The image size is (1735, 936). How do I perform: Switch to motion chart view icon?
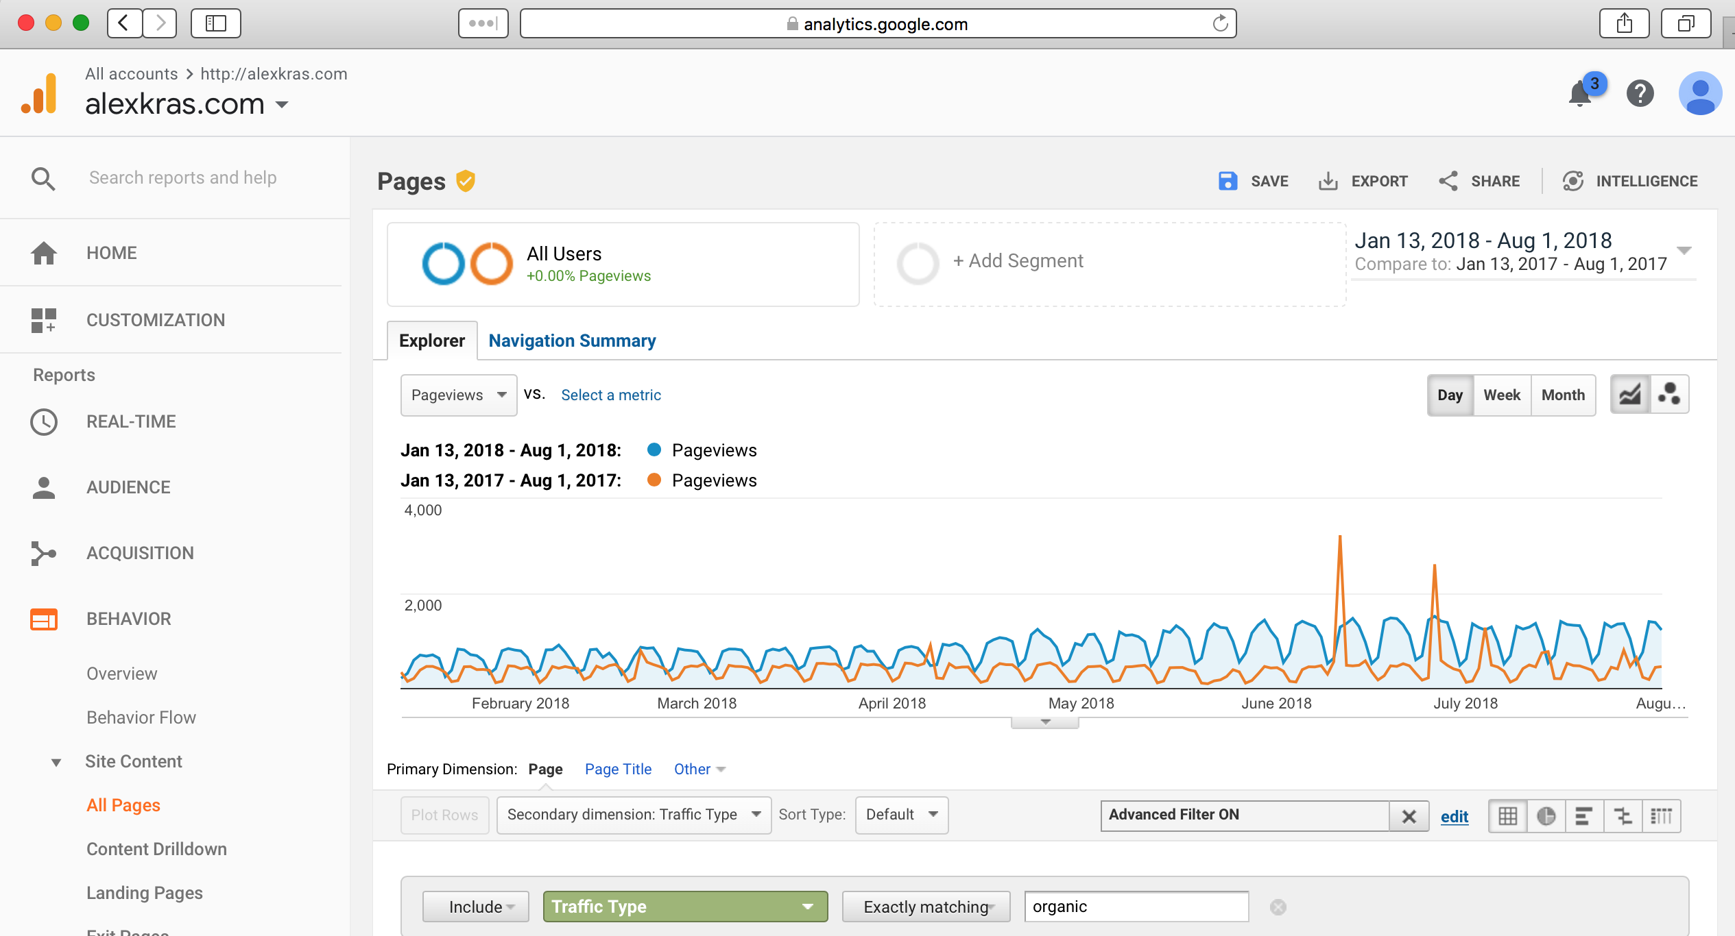[x=1669, y=395]
